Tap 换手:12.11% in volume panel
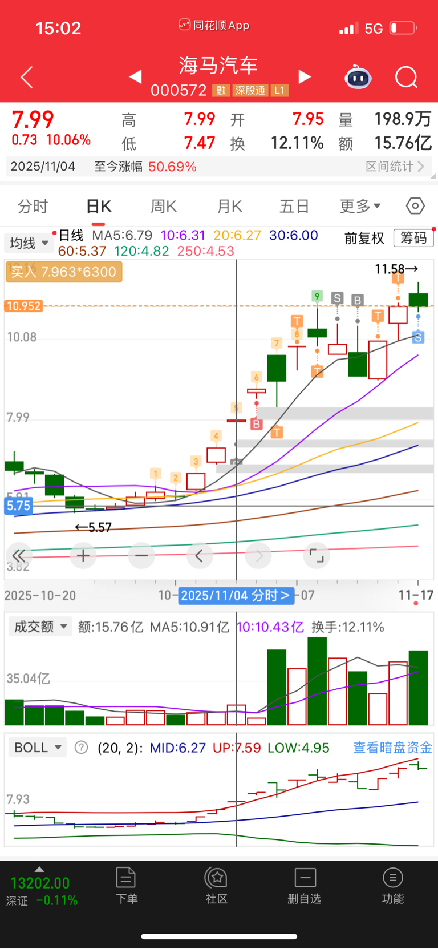Viewport: 438px width, 949px height. (x=348, y=627)
